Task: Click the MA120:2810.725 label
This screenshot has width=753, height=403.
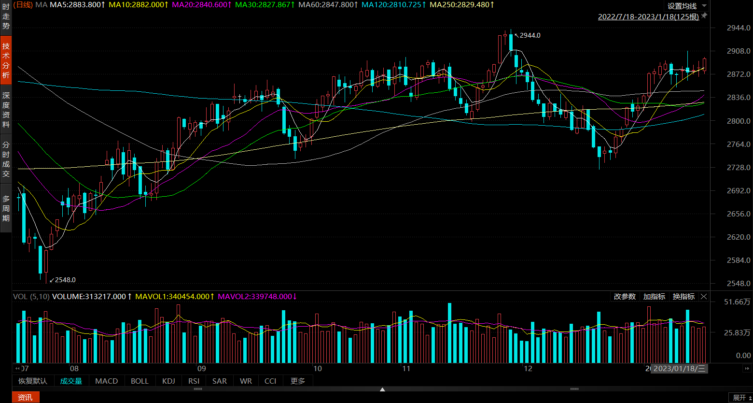Action: 393,4
